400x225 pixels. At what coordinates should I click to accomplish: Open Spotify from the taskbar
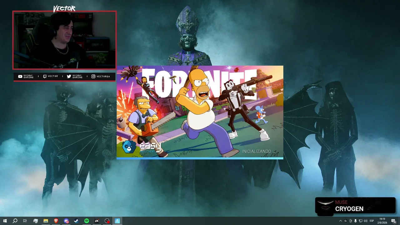(87, 221)
